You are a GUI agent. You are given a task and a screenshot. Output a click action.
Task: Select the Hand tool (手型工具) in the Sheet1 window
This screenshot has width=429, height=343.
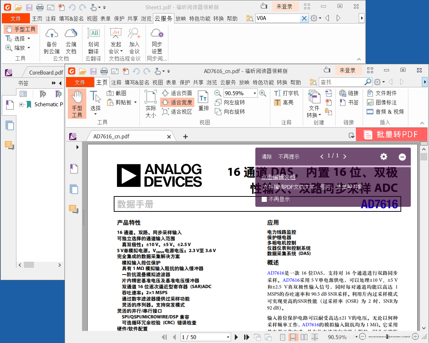click(x=21, y=29)
